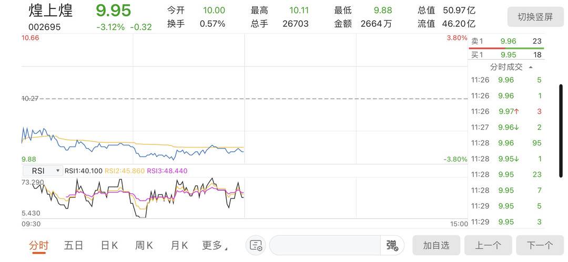Click the comment input field
The width and height of the screenshot is (568, 262).
pos(325,245)
